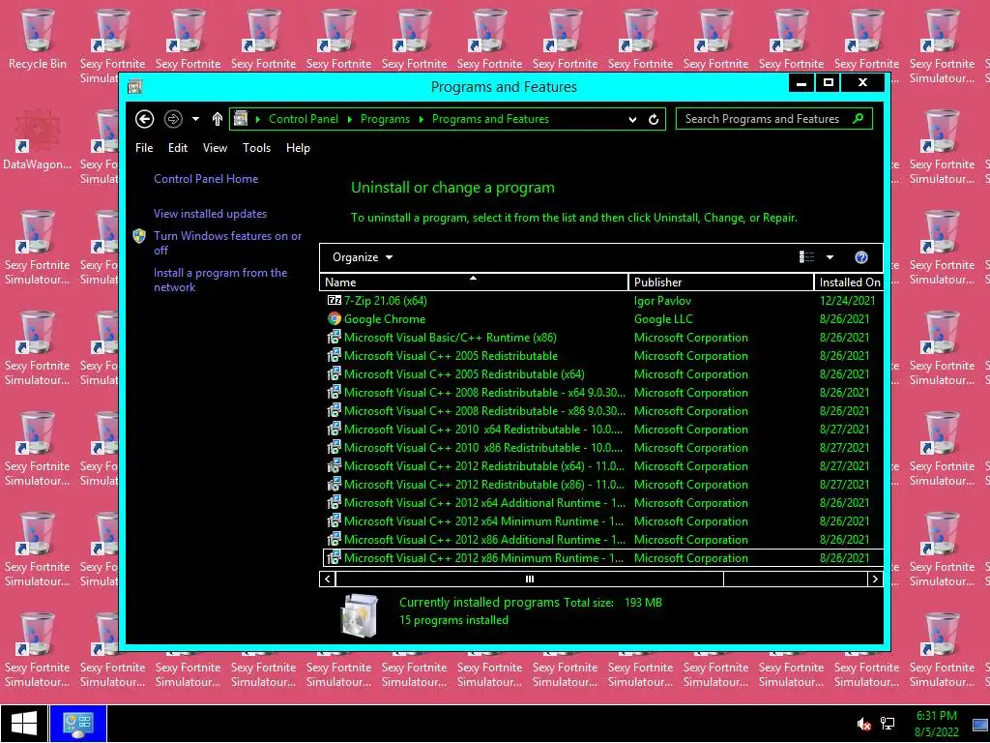
Task: Click the muted volume tray icon
Action: click(863, 724)
